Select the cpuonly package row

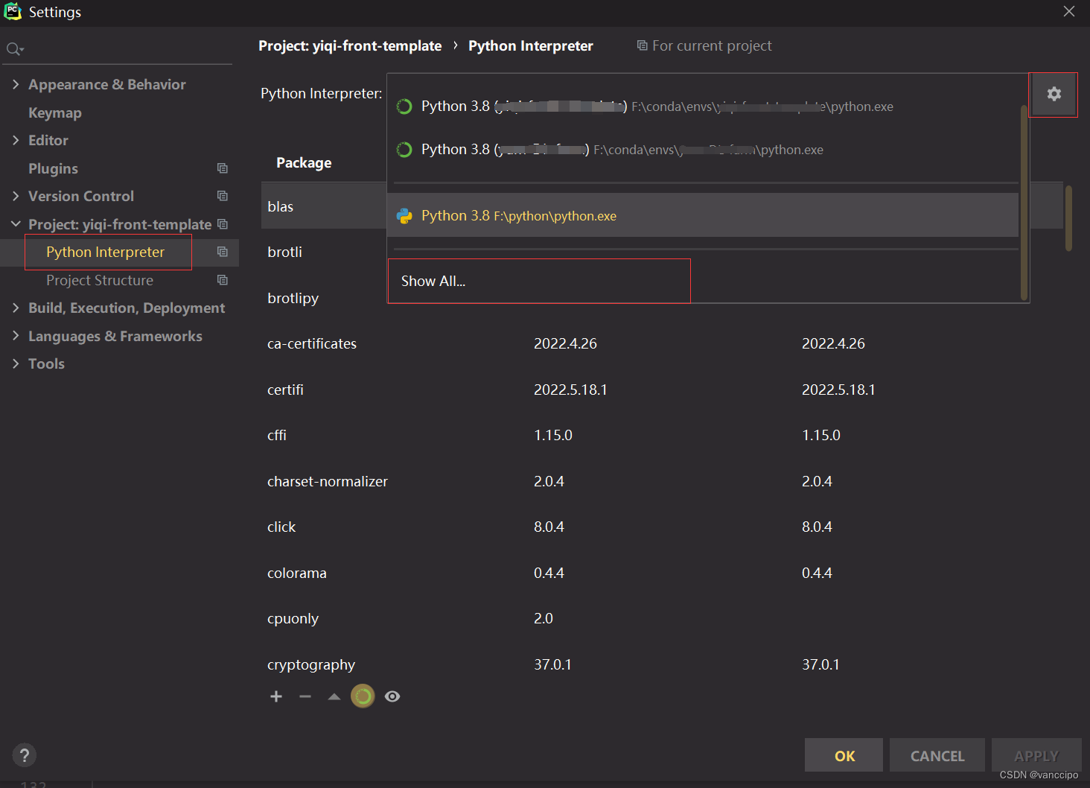(663, 618)
